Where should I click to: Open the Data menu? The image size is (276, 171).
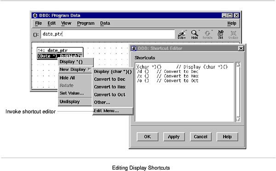pos(105,23)
